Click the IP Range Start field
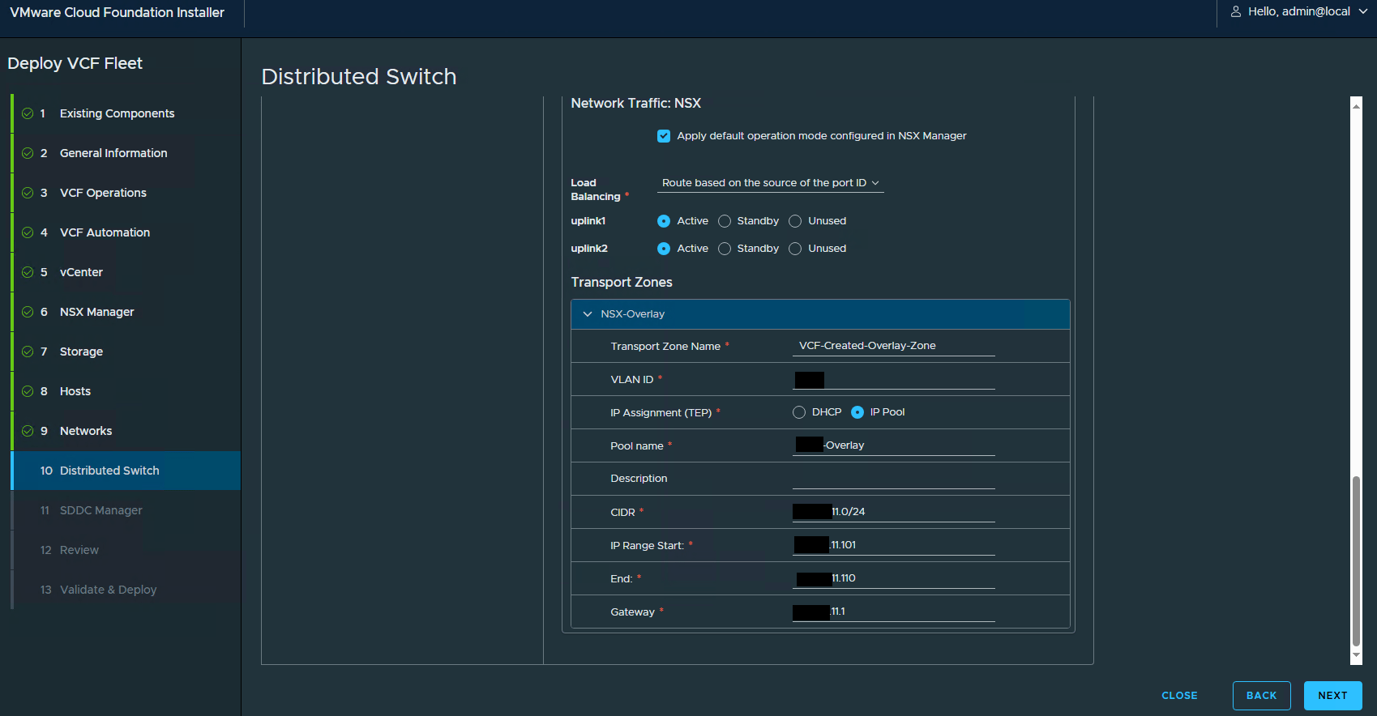The height and width of the screenshot is (716, 1377). (893, 545)
